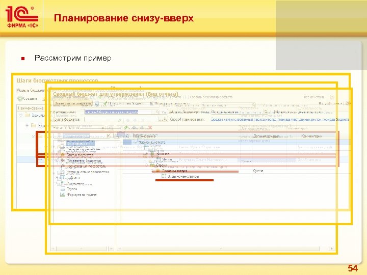Screen dimensions: 367x275
Task: Select Виды номенклатуры in the report tree
Action: tap(183, 177)
